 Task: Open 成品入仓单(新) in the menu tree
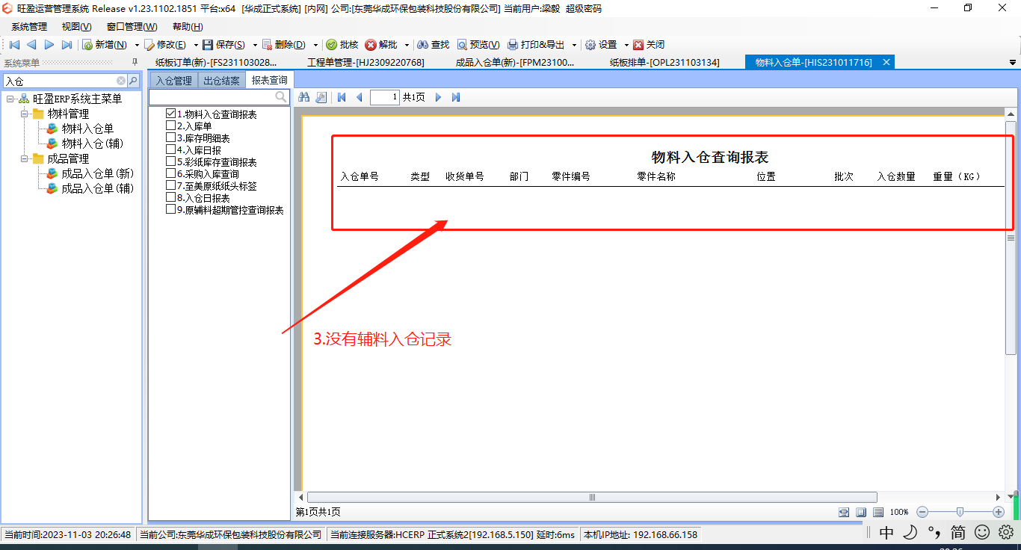coord(97,173)
